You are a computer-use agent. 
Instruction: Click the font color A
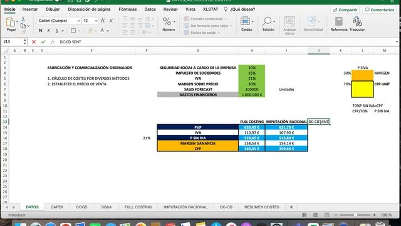point(102,31)
